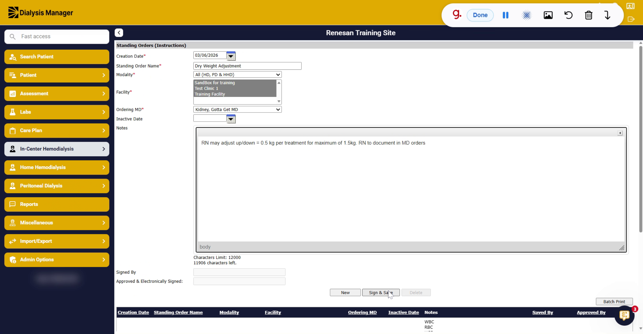Open the Ordering MD dropdown
Screen dimensions: 643x334
tap(237, 109)
